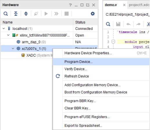Click the arm_dap_0 chip icon

point(18,42)
